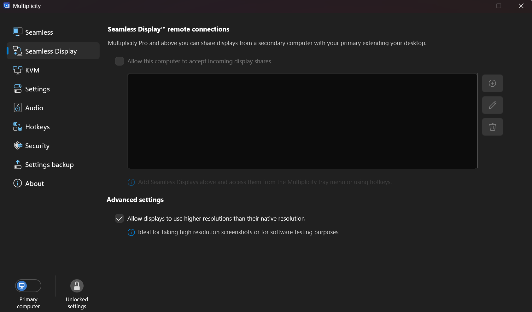
Task: Click the KVM monitors icon in sidebar
Action: [x=18, y=70]
